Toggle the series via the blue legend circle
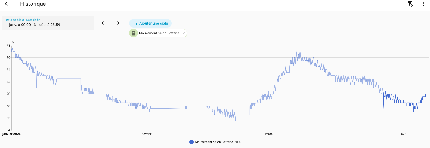 point(192,142)
